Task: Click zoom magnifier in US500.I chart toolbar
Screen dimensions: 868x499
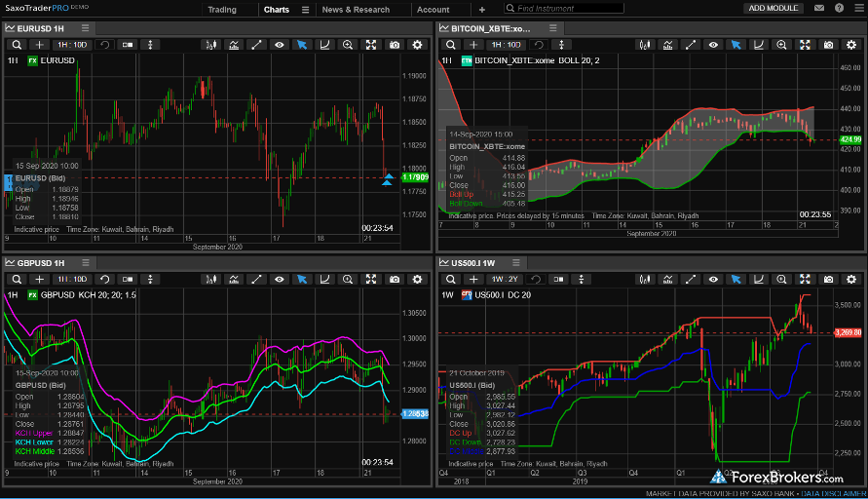Action: point(781,279)
